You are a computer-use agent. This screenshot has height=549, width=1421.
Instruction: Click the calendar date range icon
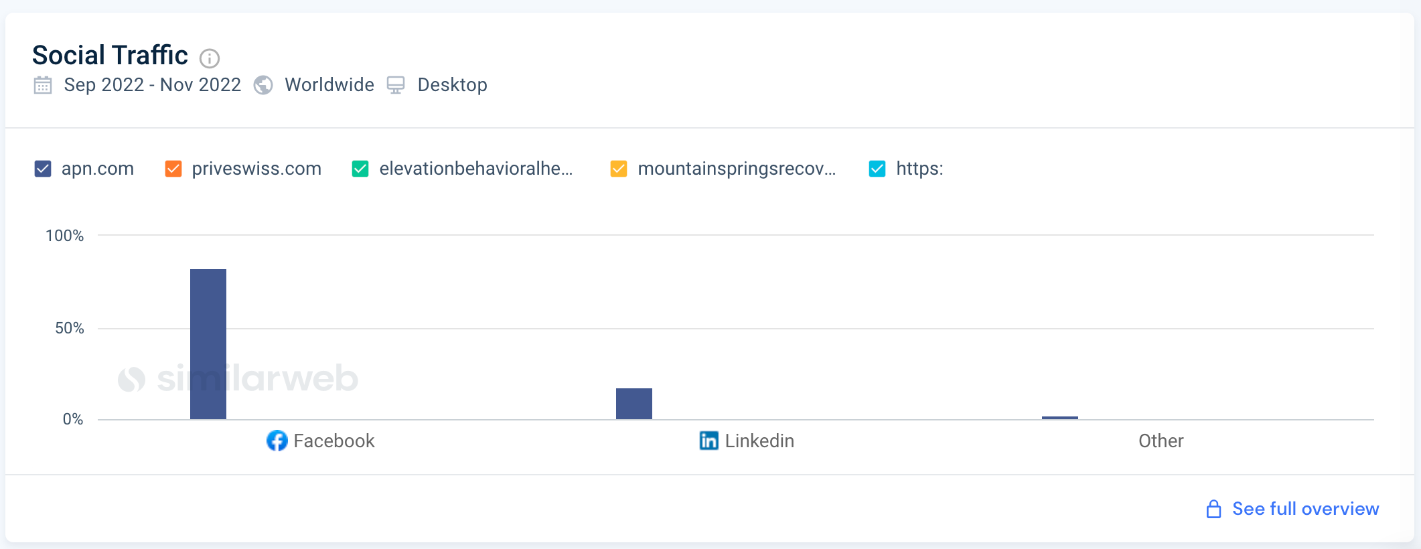click(x=43, y=85)
